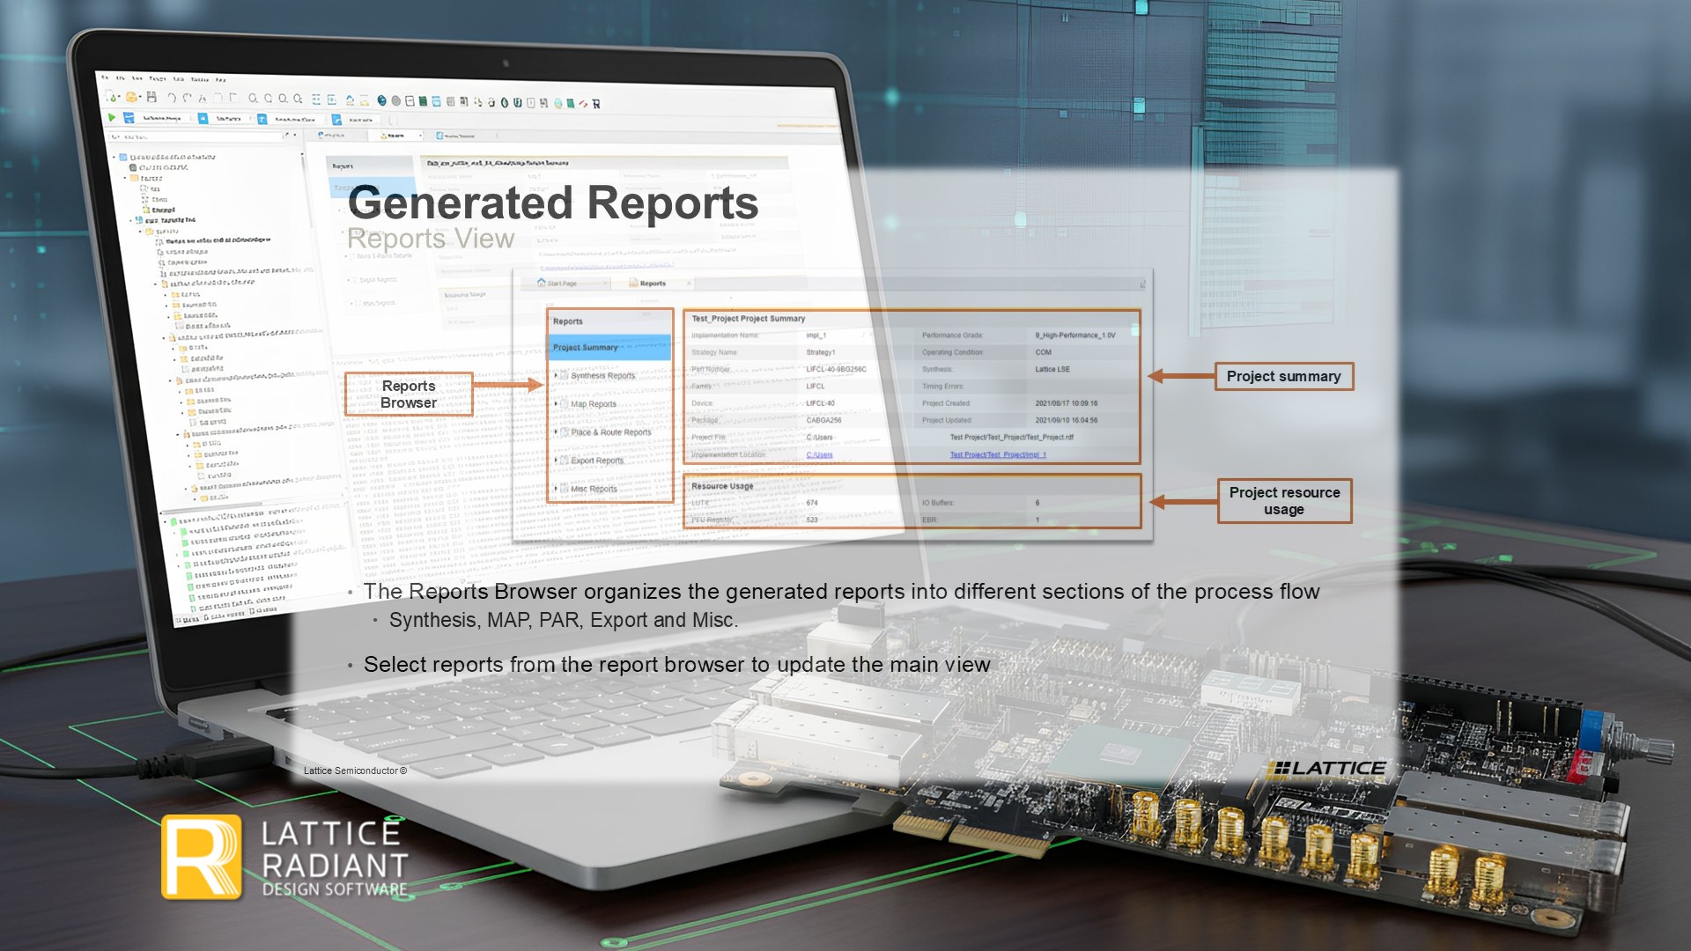This screenshot has height=951, width=1691.
Task: Click the PFU Register count 523
Action: coord(812,520)
